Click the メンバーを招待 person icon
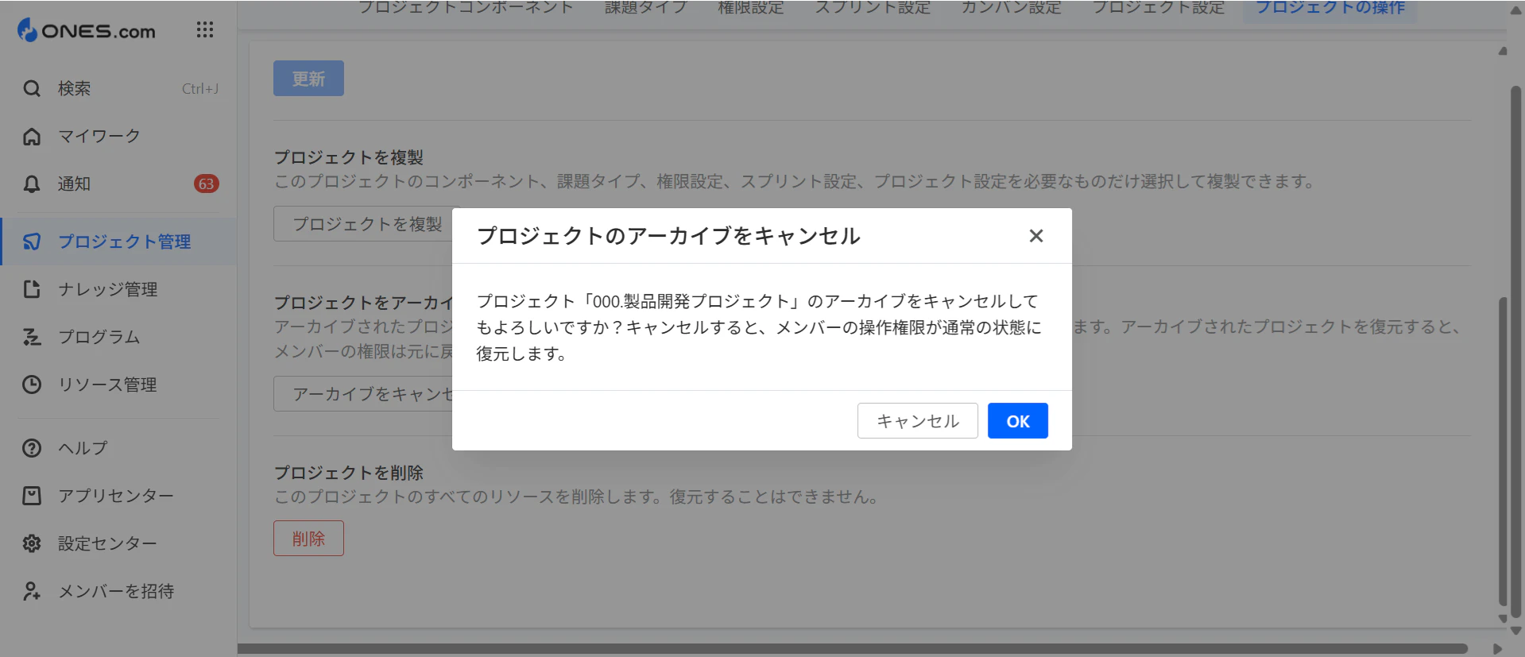Image resolution: width=1525 pixels, height=657 pixels. coord(32,591)
